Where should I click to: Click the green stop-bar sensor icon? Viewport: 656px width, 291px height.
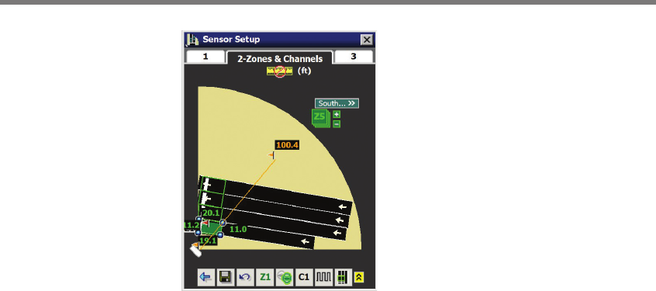pos(285,277)
